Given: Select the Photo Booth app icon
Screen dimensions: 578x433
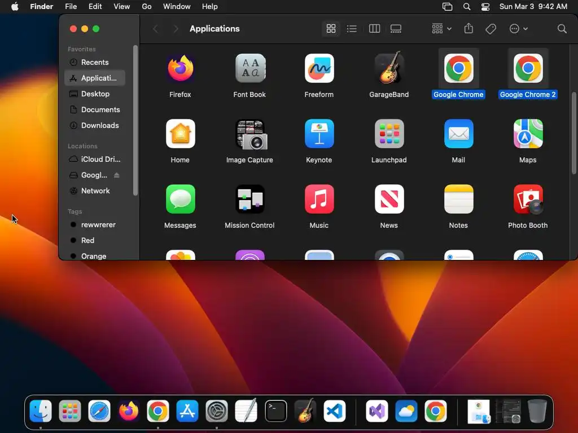Looking at the screenshot, I should [x=528, y=199].
